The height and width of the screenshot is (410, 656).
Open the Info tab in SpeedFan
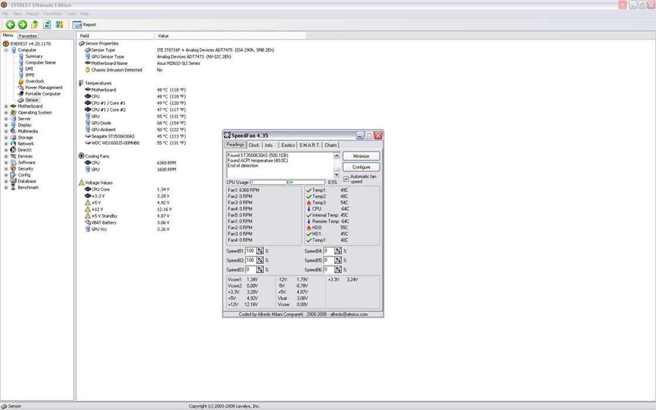coord(269,145)
